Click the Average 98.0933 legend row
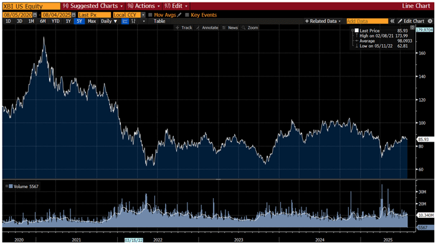 pyautogui.click(x=384, y=41)
